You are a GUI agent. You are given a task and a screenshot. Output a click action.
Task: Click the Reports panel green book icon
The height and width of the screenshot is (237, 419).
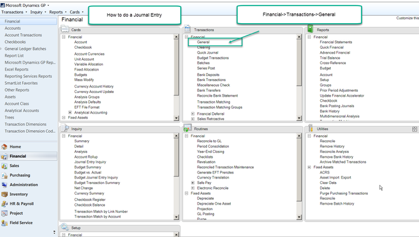pyautogui.click(x=310, y=29)
